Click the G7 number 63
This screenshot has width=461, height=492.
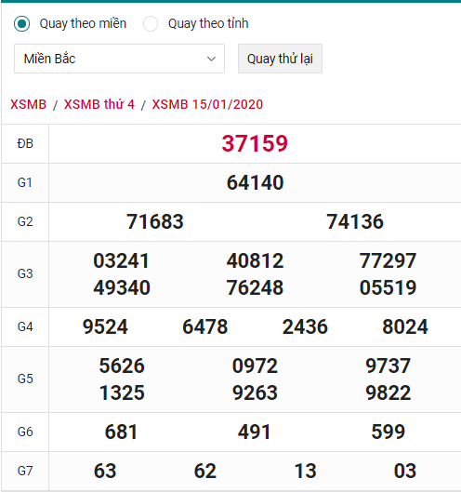click(x=105, y=471)
